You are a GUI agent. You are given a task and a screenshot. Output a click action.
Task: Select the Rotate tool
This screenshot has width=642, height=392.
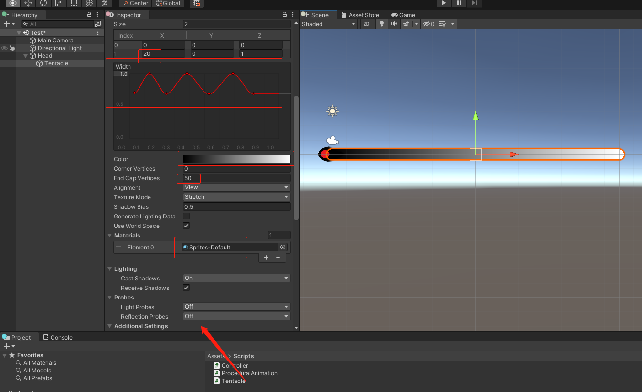44,4
